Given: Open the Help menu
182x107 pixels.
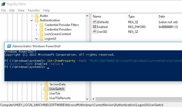Looking at the screenshot, I should [46, 10].
